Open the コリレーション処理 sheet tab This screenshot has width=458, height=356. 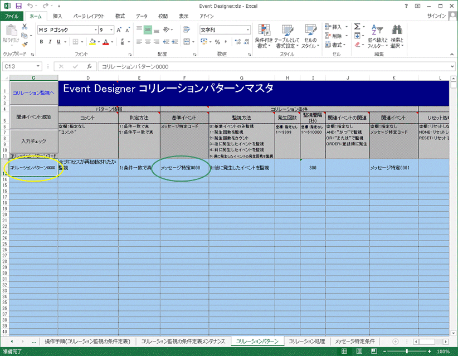pos(306,342)
